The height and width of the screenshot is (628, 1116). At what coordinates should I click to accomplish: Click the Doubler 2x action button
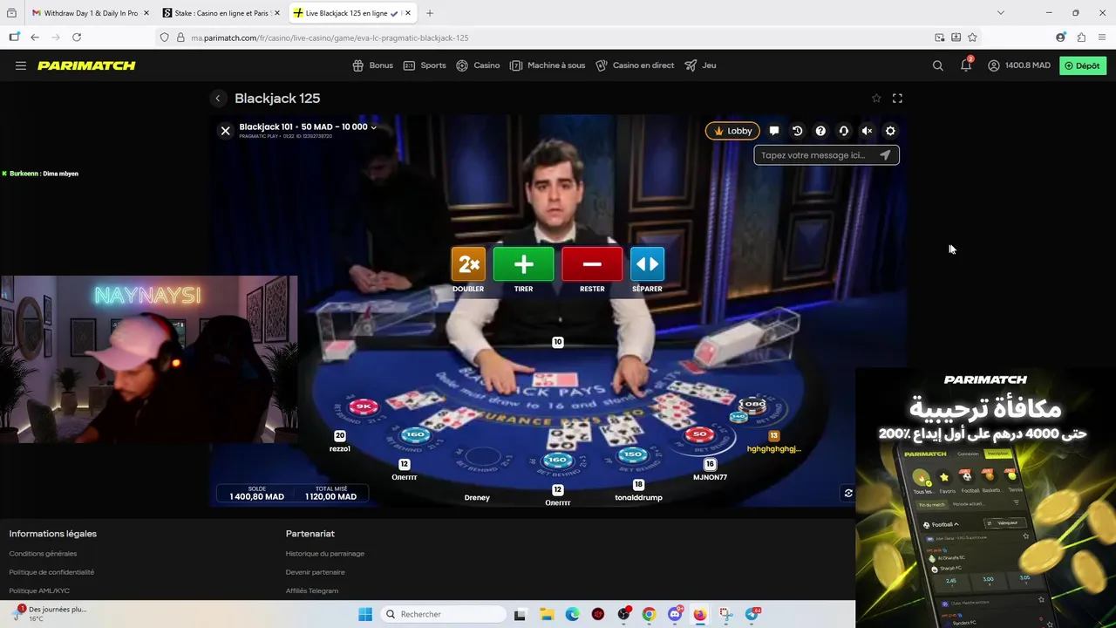[468, 264]
